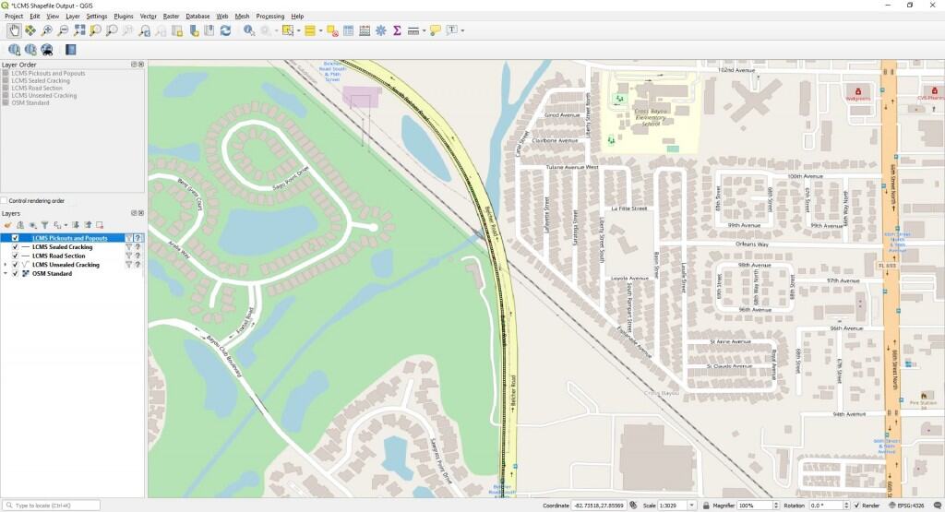This screenshot has height=512, width=945.
Task: Open the attribute table icon
Action: tap(350, 30)
